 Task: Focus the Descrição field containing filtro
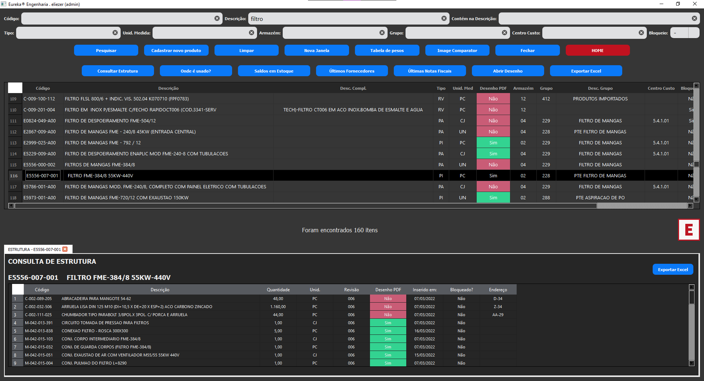tap(348, 18)
